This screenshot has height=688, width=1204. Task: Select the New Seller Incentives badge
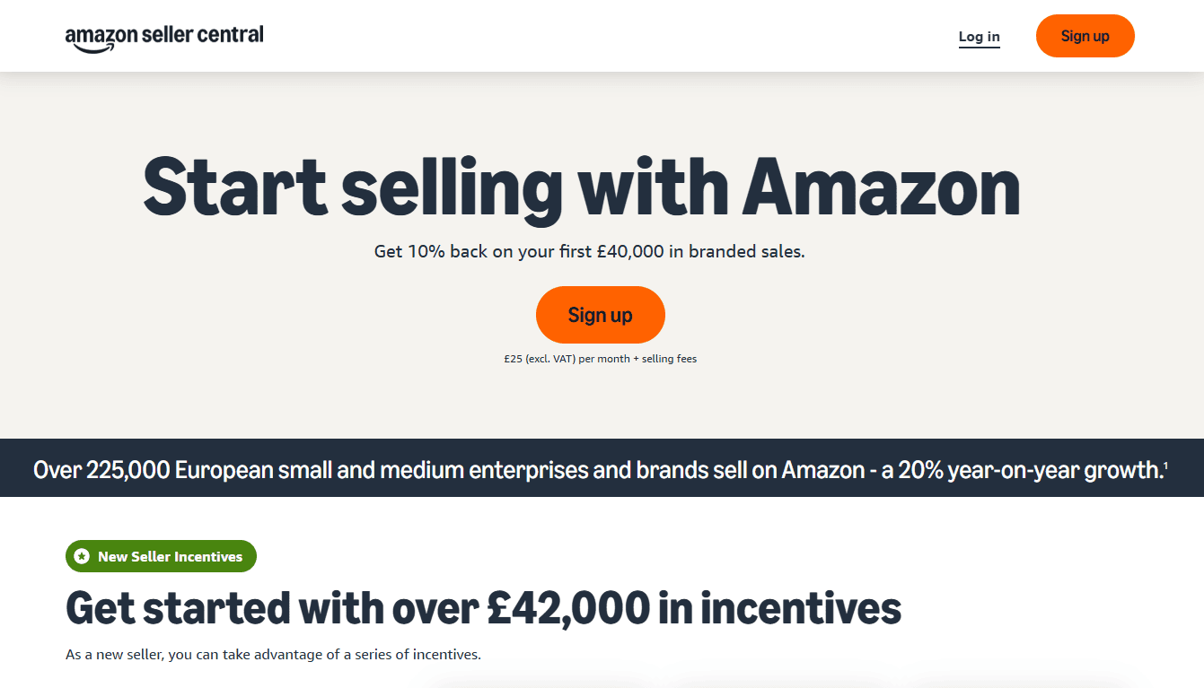162,557
